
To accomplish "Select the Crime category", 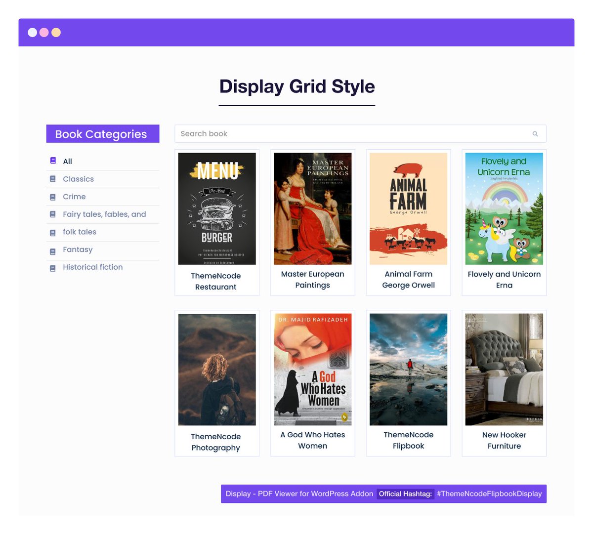I will pos(74,197).
